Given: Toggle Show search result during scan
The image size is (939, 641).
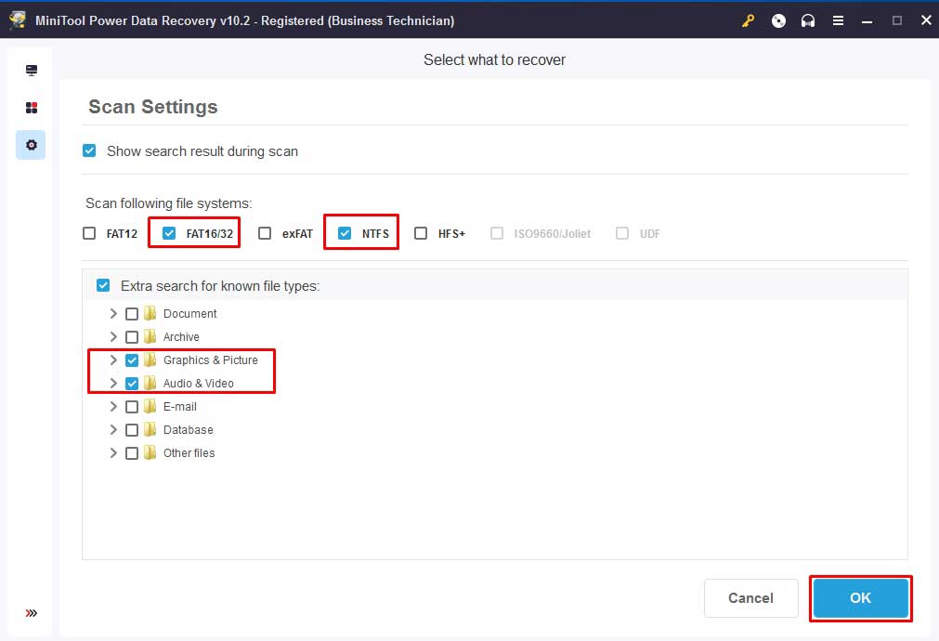Looking at the screenshot, I should (x=89, y=150).
